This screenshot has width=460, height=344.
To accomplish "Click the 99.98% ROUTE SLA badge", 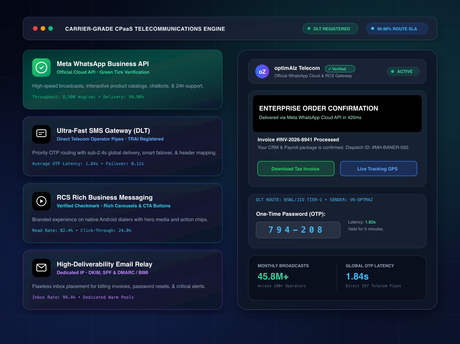I will click(x=397, y=28).
